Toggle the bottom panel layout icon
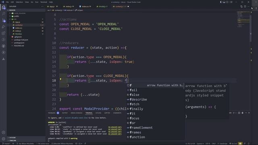The height and width of the screenshot is (145, 258). click(224, 2)
